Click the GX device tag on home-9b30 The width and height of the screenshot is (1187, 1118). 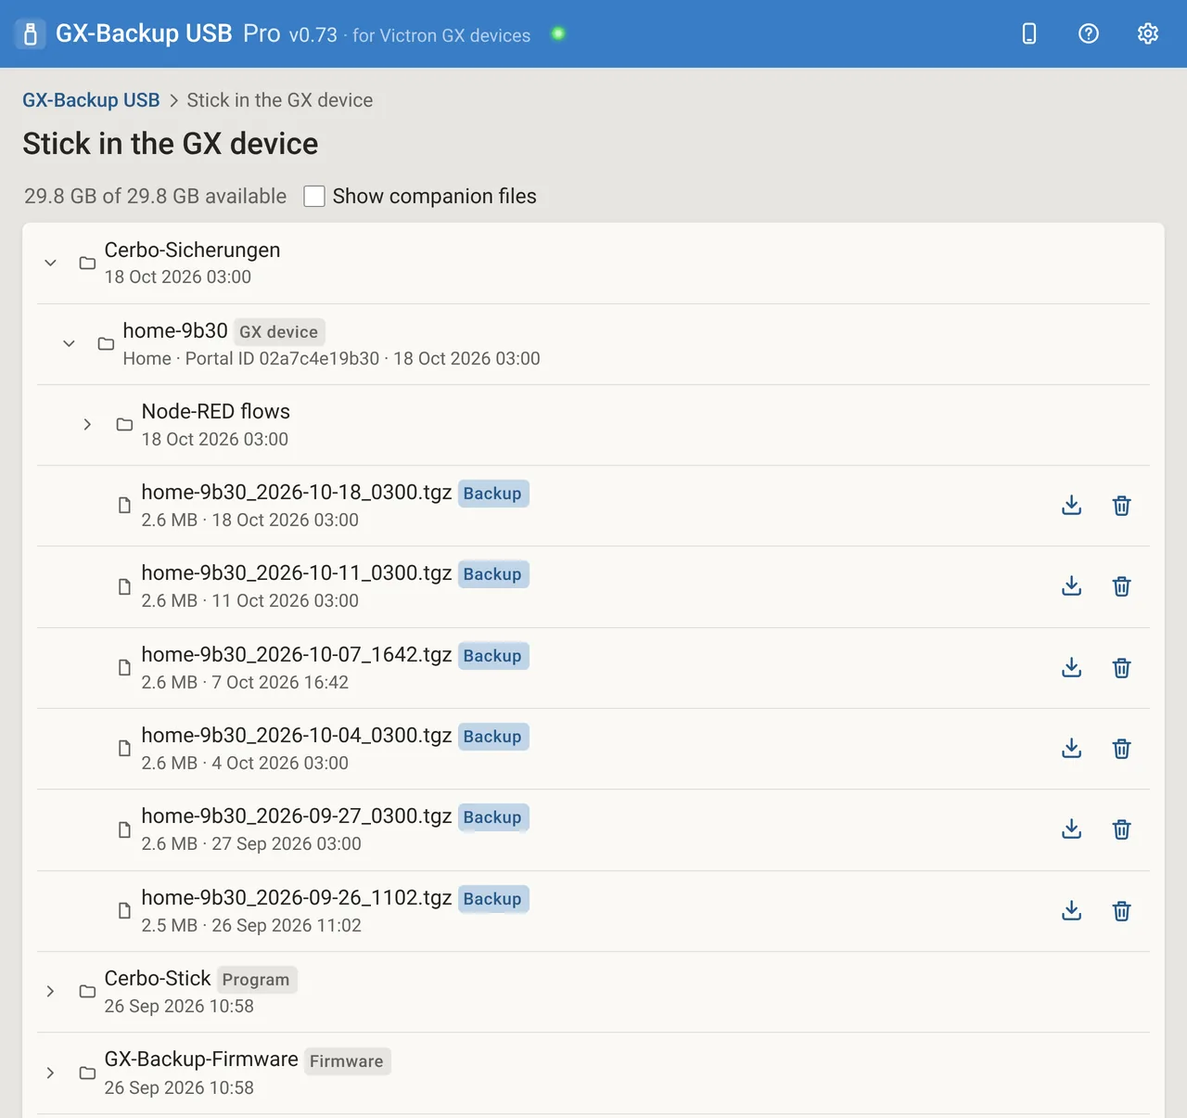278,332
